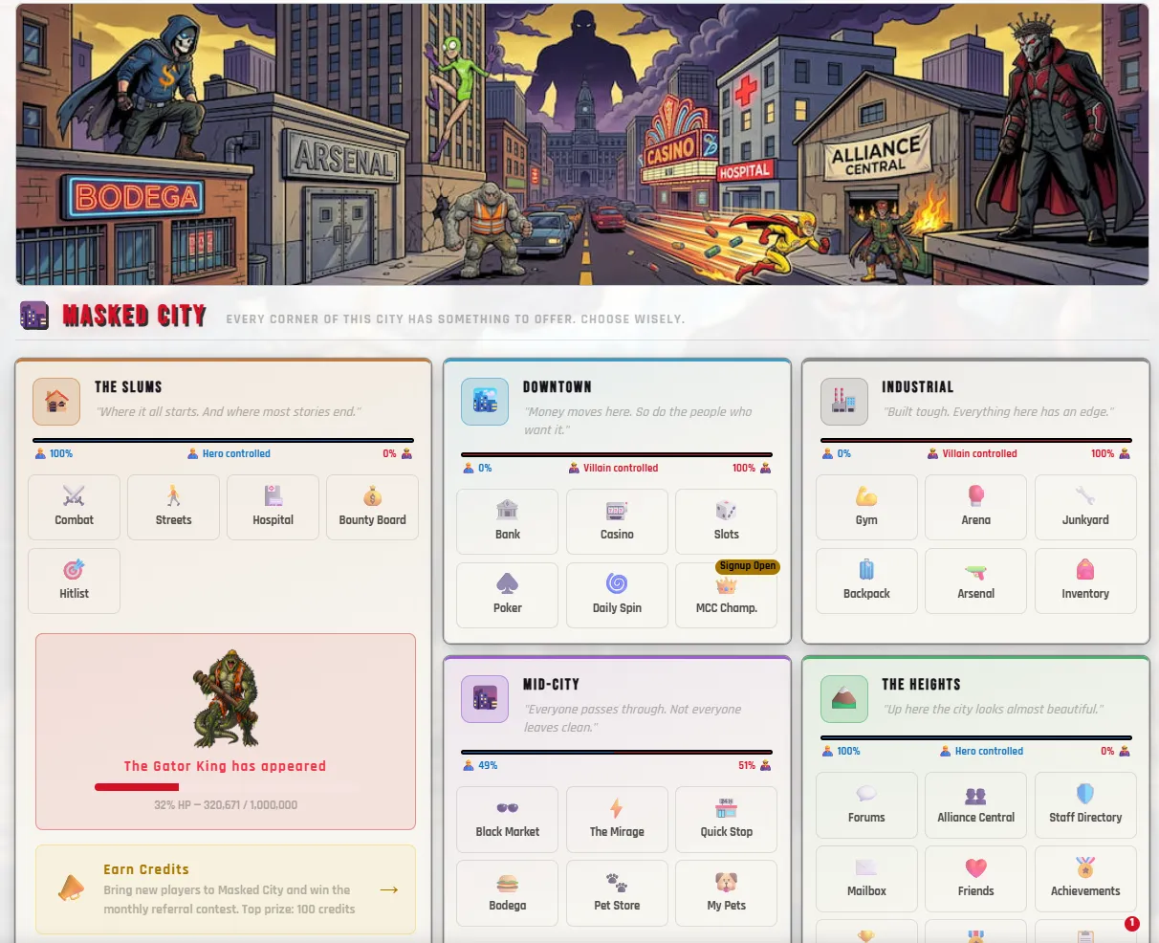Click the Gator King sprite image

pyautogui.click(x=226, y=700)
